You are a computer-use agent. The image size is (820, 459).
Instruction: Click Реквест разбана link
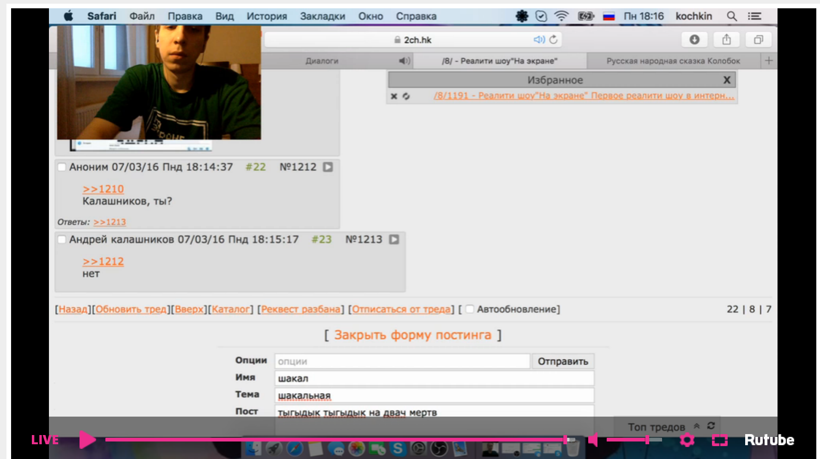pyautogui.click(x=301, y=309)
